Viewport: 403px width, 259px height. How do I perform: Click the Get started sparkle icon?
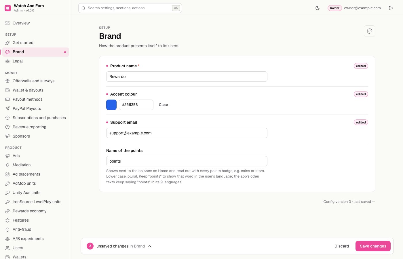click(7, 43)
